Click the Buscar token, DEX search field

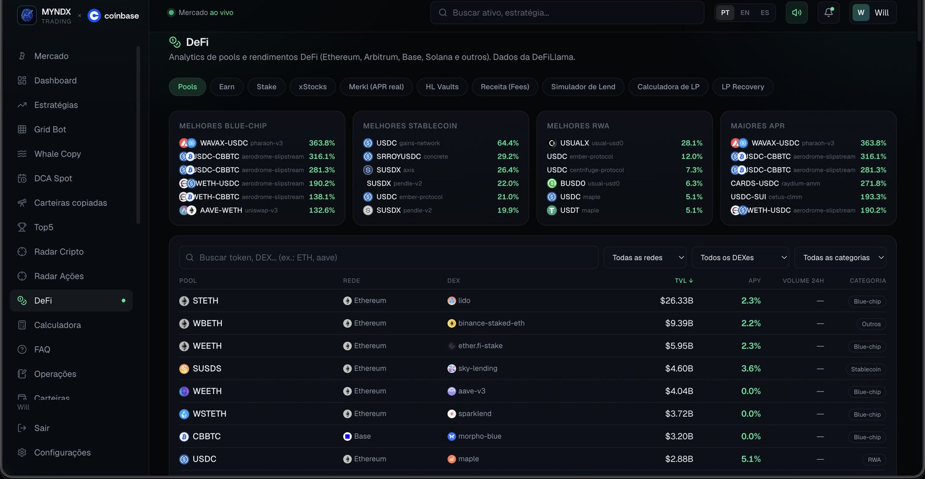(x=388, y=258)
